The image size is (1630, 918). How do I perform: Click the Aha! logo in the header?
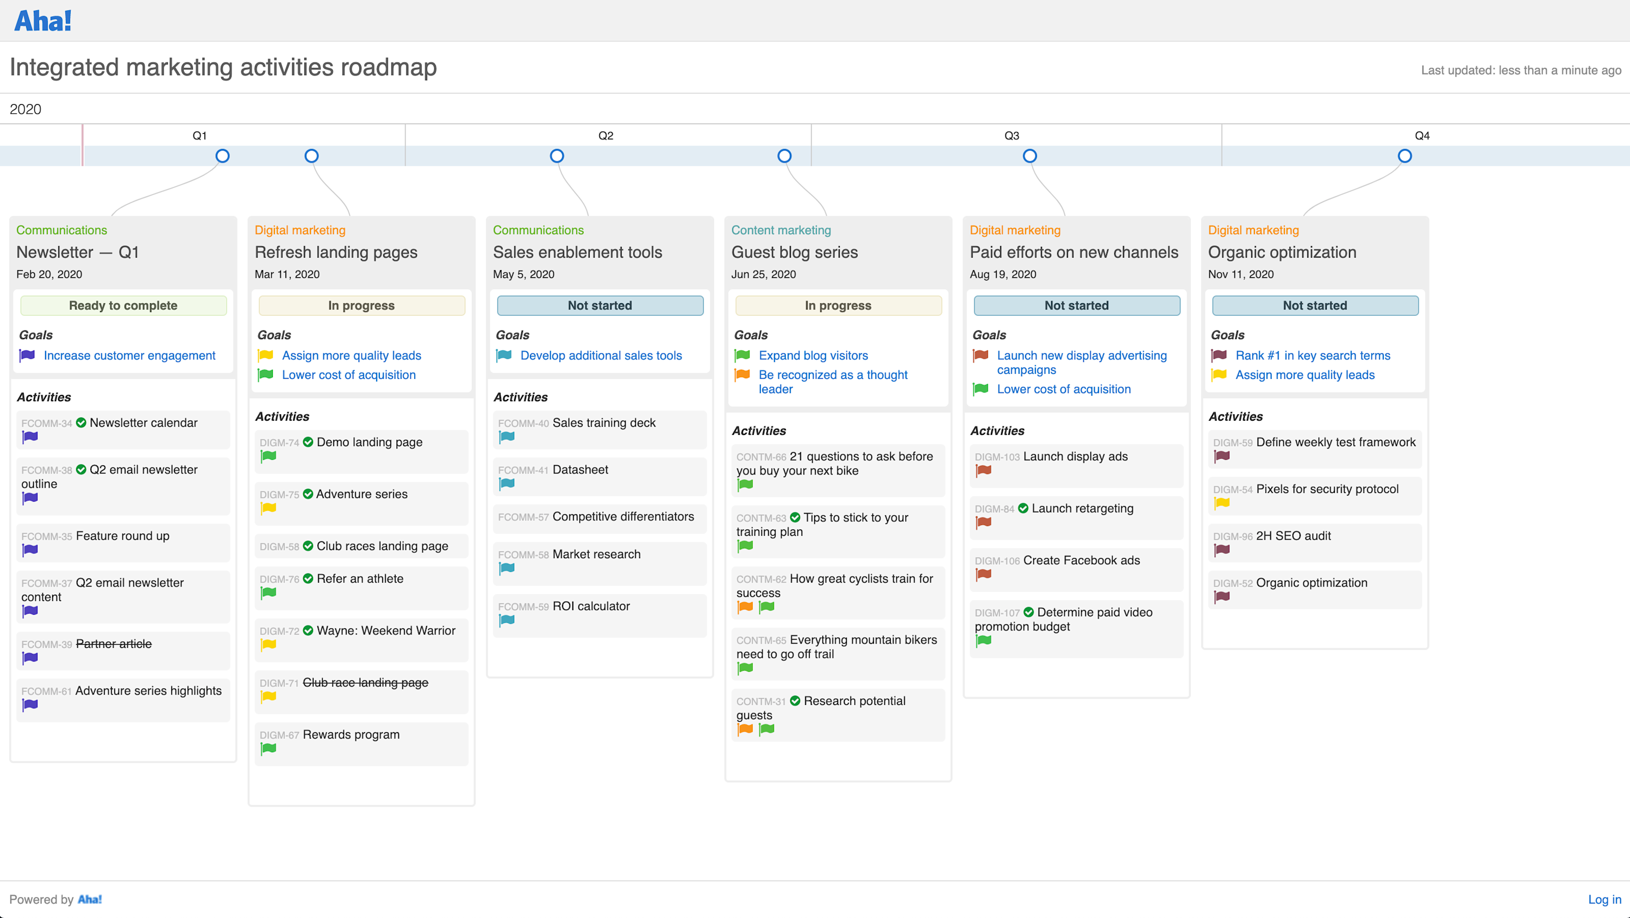[42, 20]
